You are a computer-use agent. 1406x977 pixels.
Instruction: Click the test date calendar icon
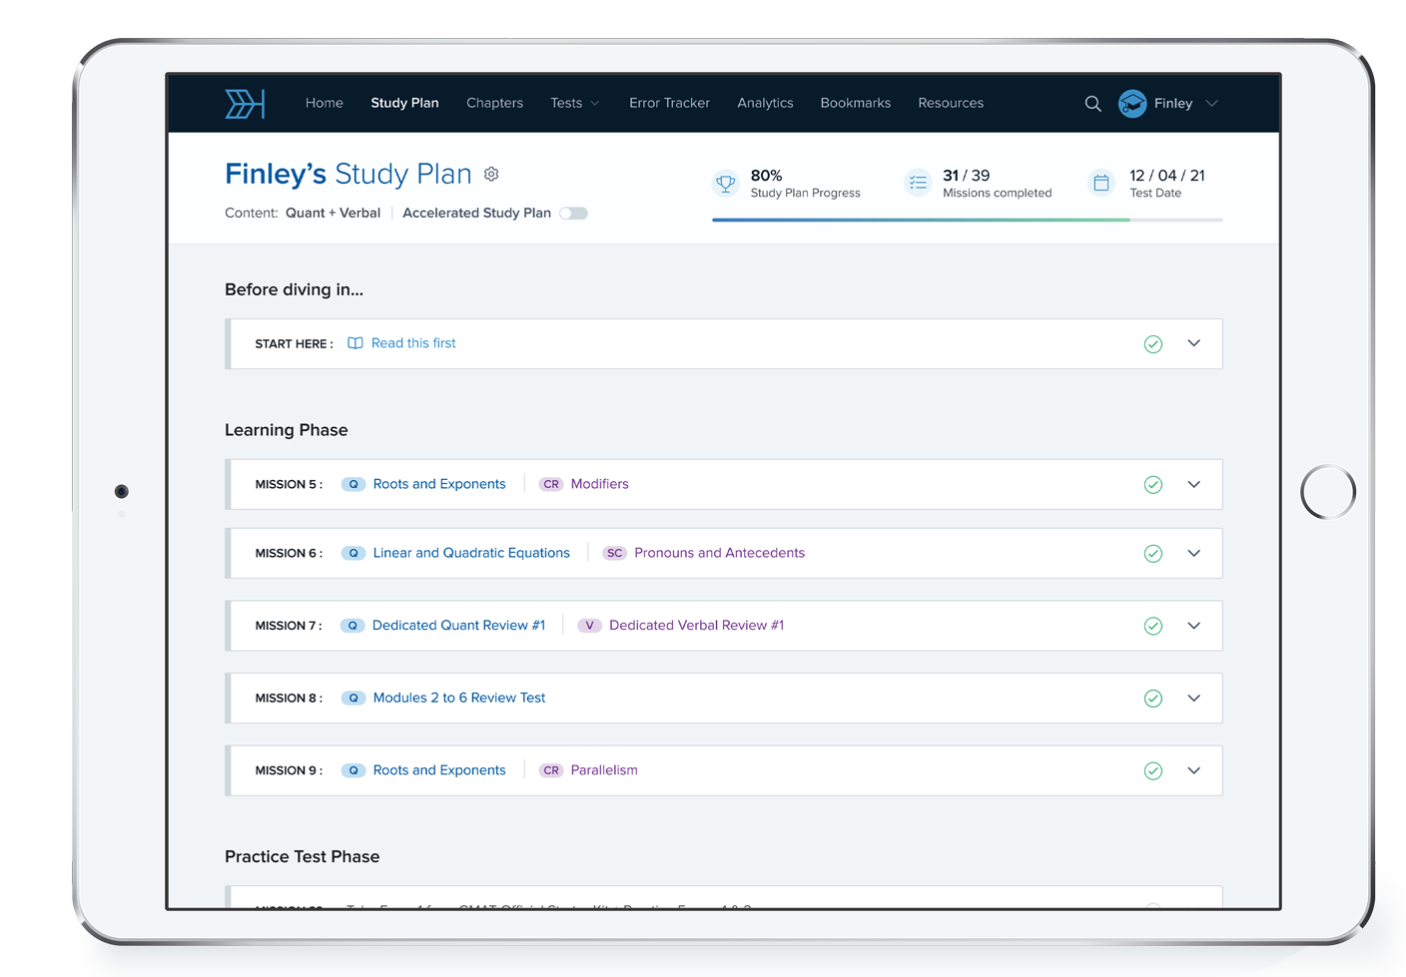pos(1100,184)
